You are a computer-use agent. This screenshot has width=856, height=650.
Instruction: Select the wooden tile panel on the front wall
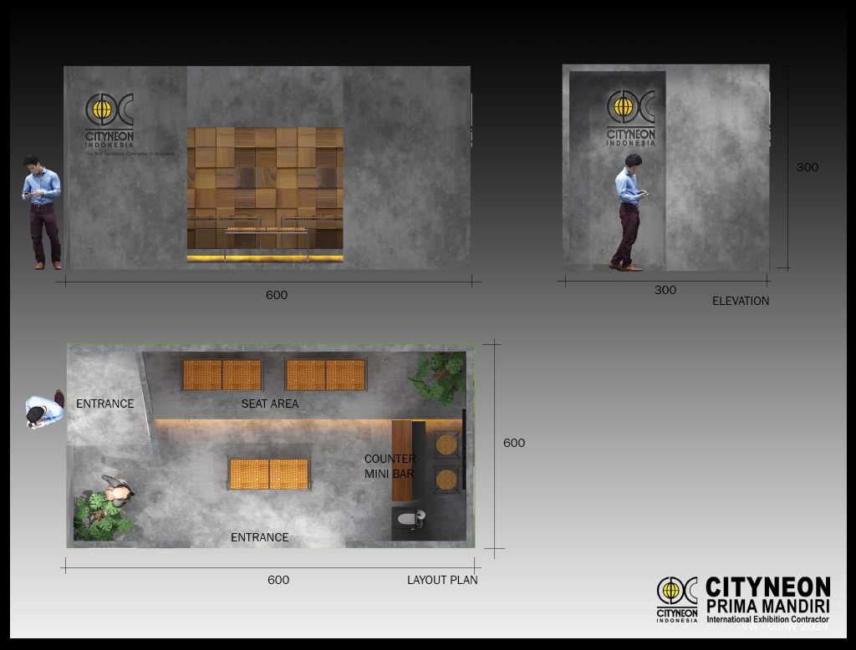264,189
